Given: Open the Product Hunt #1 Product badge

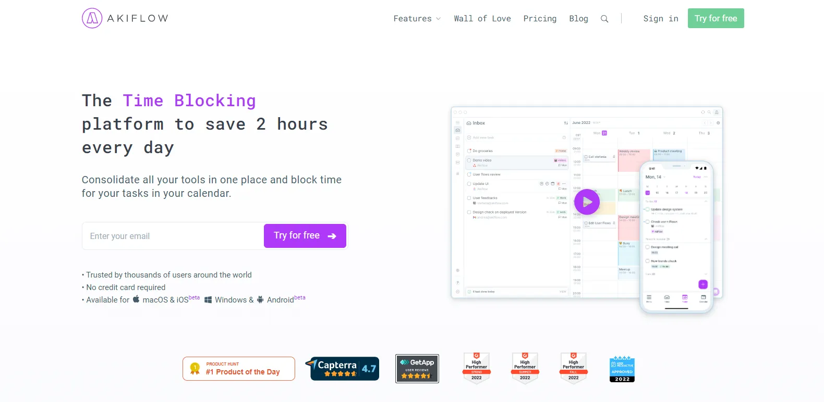Looking at the screenshot, I should 239,369.
